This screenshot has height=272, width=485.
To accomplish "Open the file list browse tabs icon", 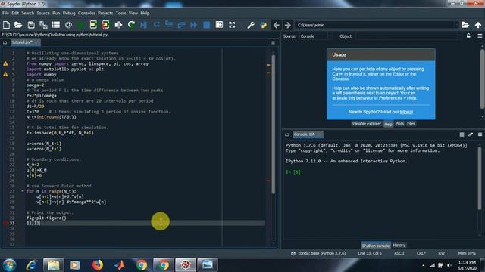I will (x=56, y=25).
